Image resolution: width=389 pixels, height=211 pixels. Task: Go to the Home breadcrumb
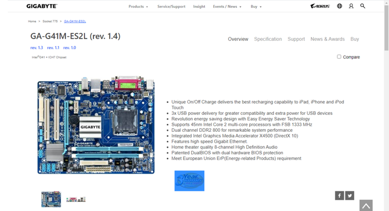[32, 21]
